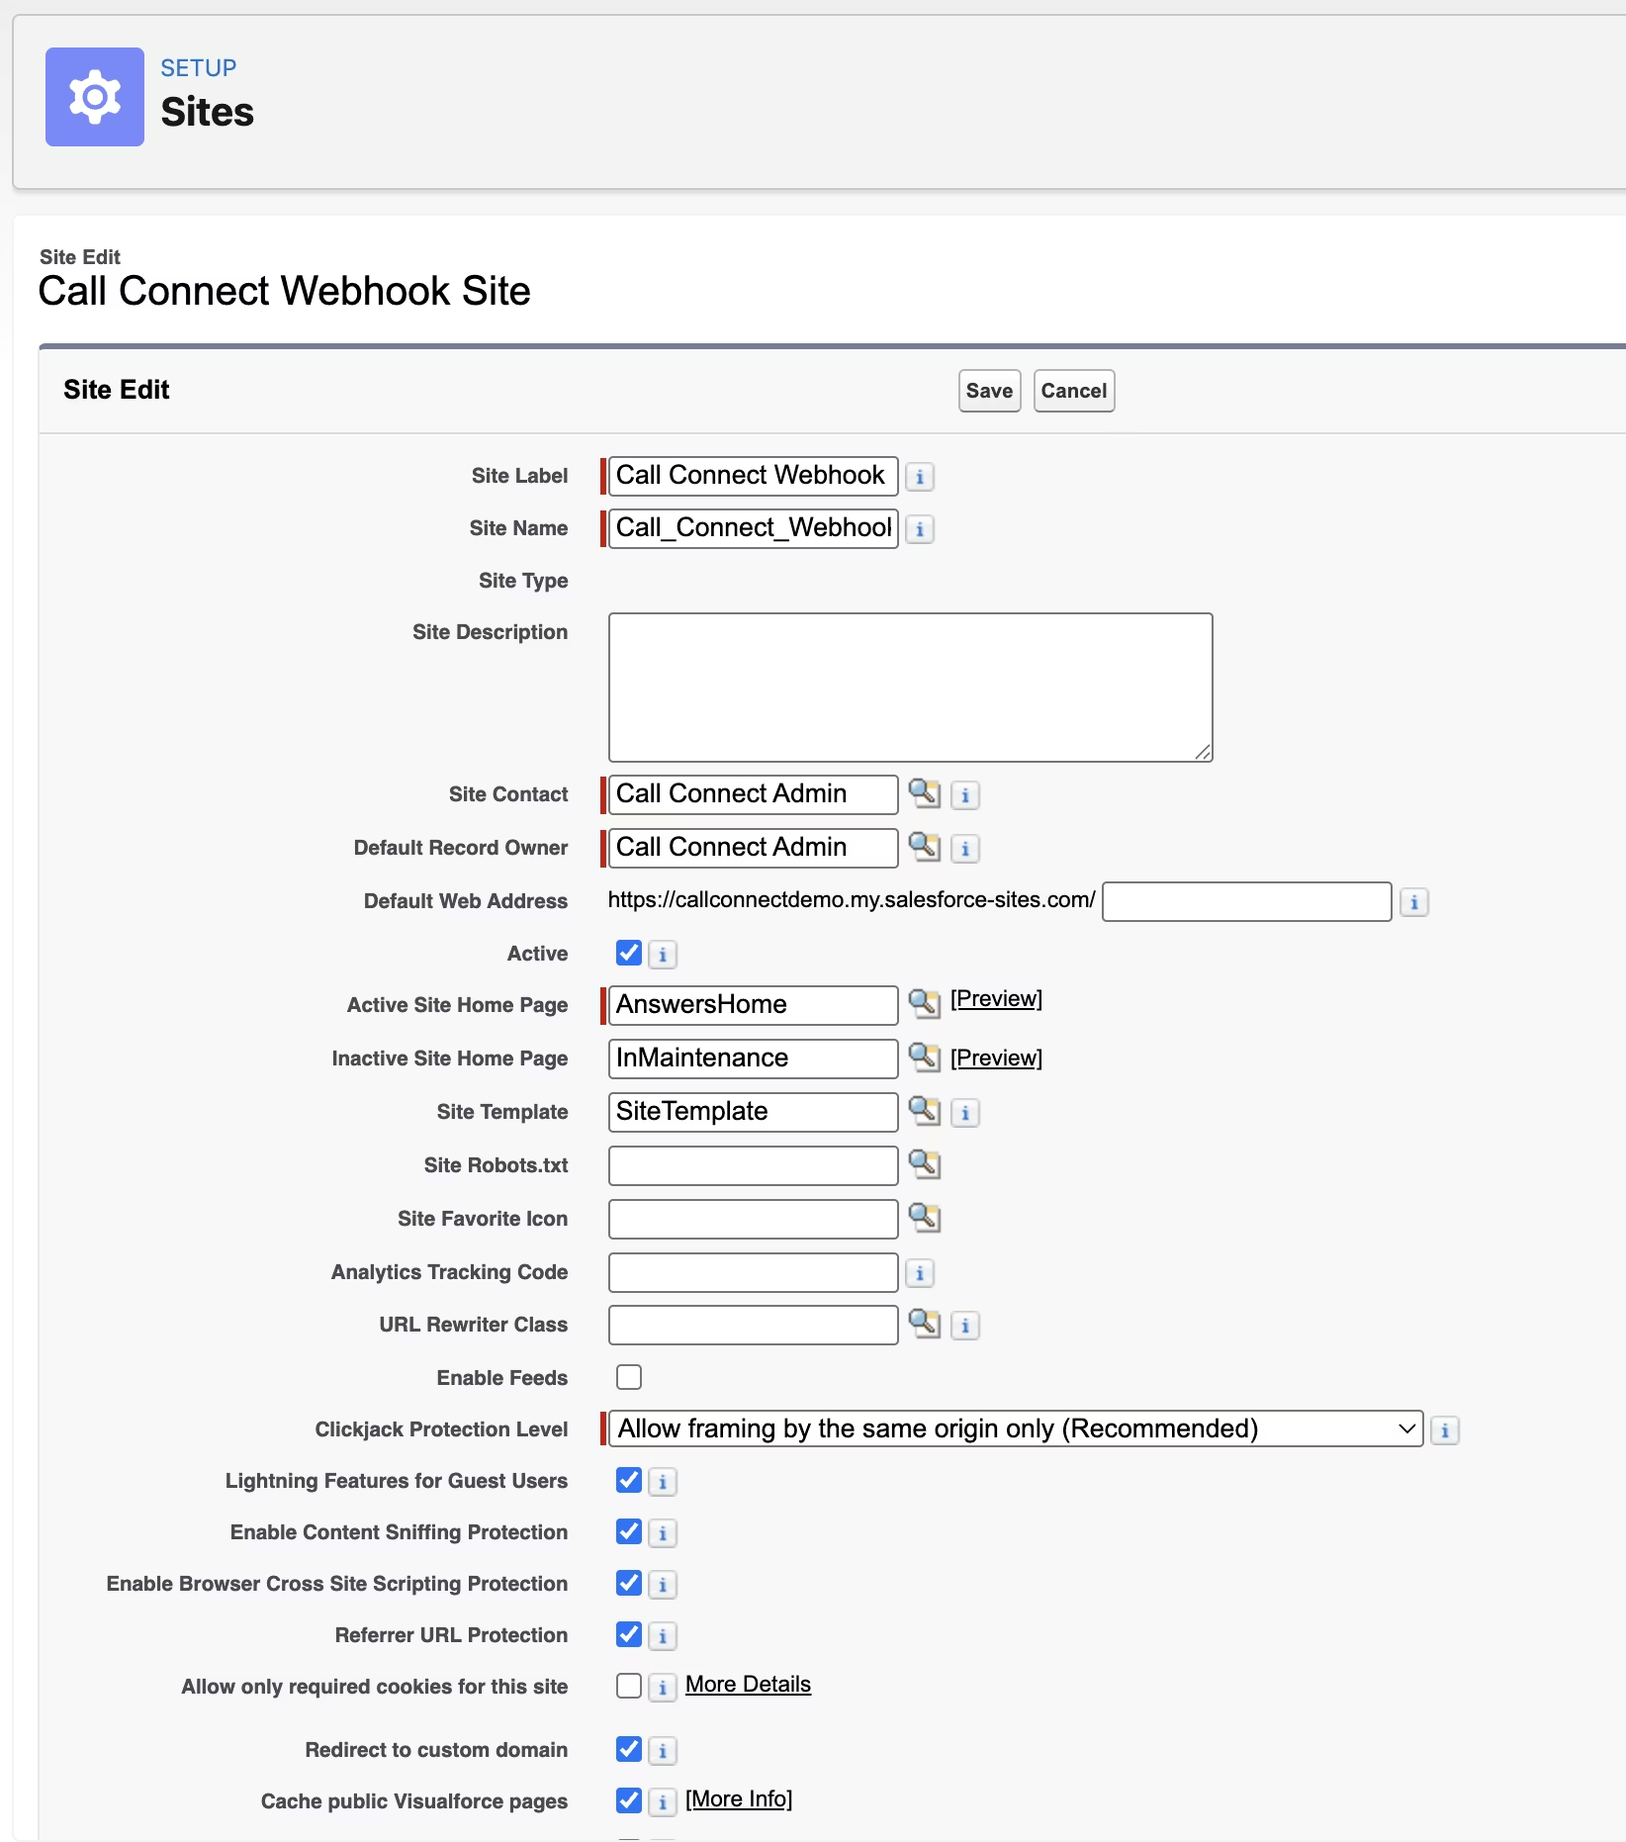Image resolution: width=1626 pixels, height=1842 pixels.
Task: Open info icon beside URL Rewriter Class
Action: 965,1326
